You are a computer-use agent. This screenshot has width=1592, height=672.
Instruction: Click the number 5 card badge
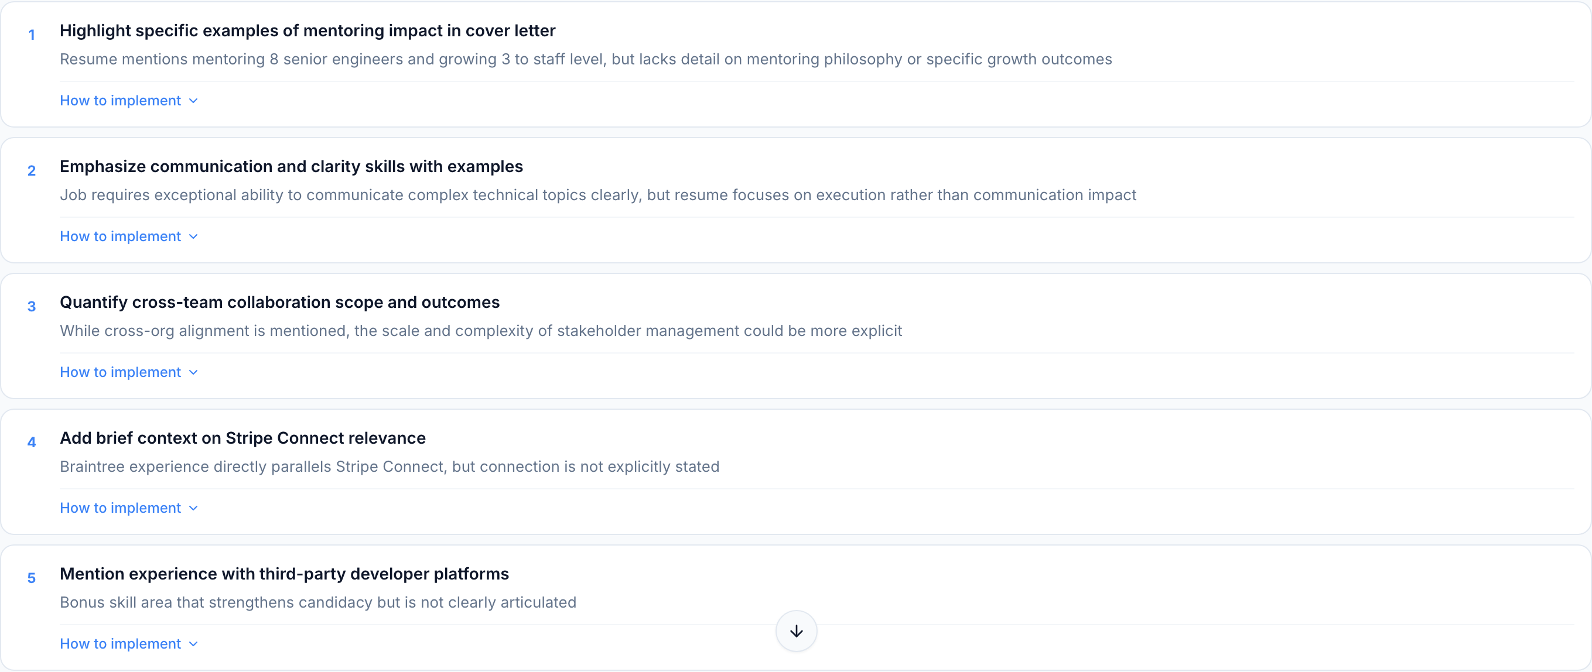pos(32,578)
